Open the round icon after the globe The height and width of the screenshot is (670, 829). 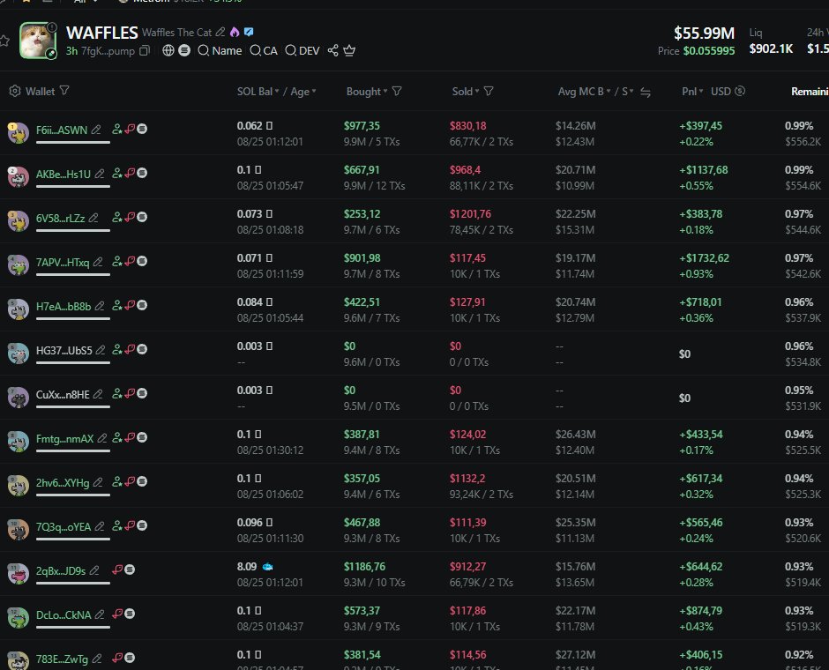tap(184, 50)
